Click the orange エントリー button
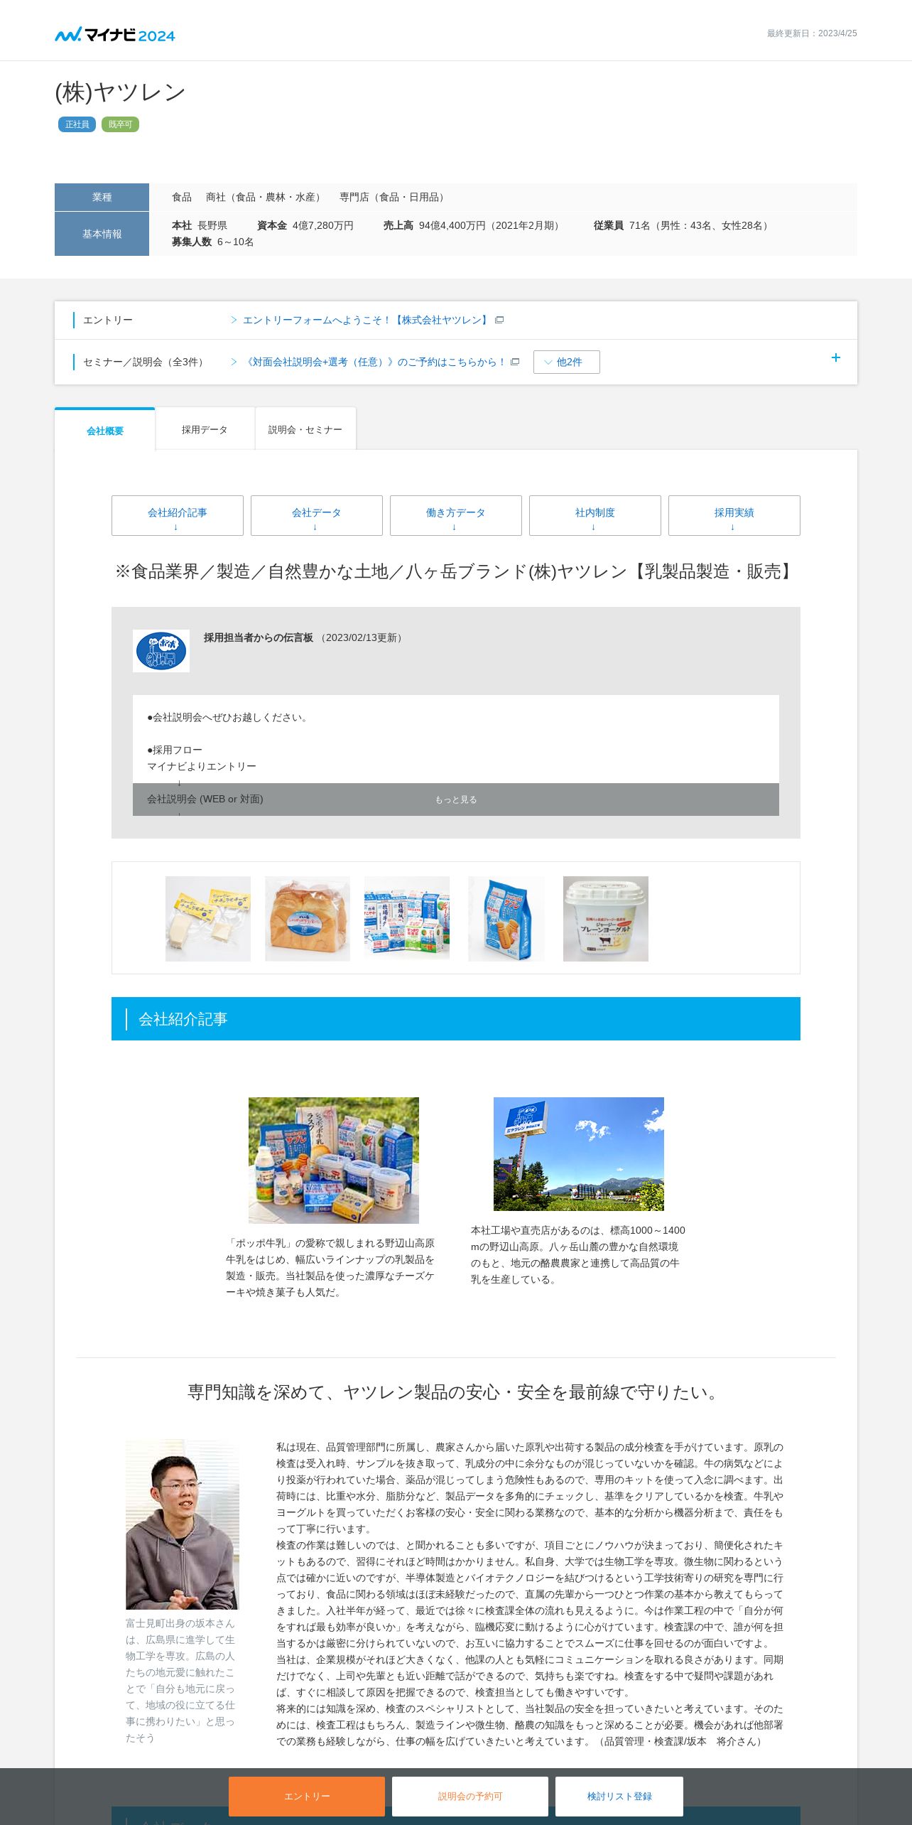Viewport: 912px width, 1825px height. (307, 1796)
